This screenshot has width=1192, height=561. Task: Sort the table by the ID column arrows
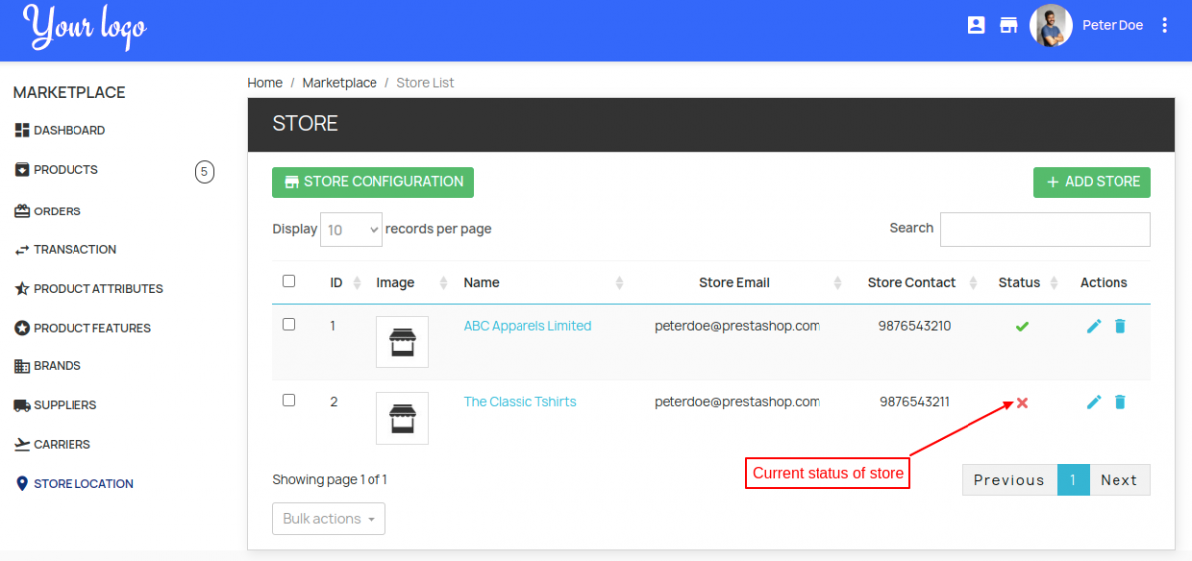(357, 283)
